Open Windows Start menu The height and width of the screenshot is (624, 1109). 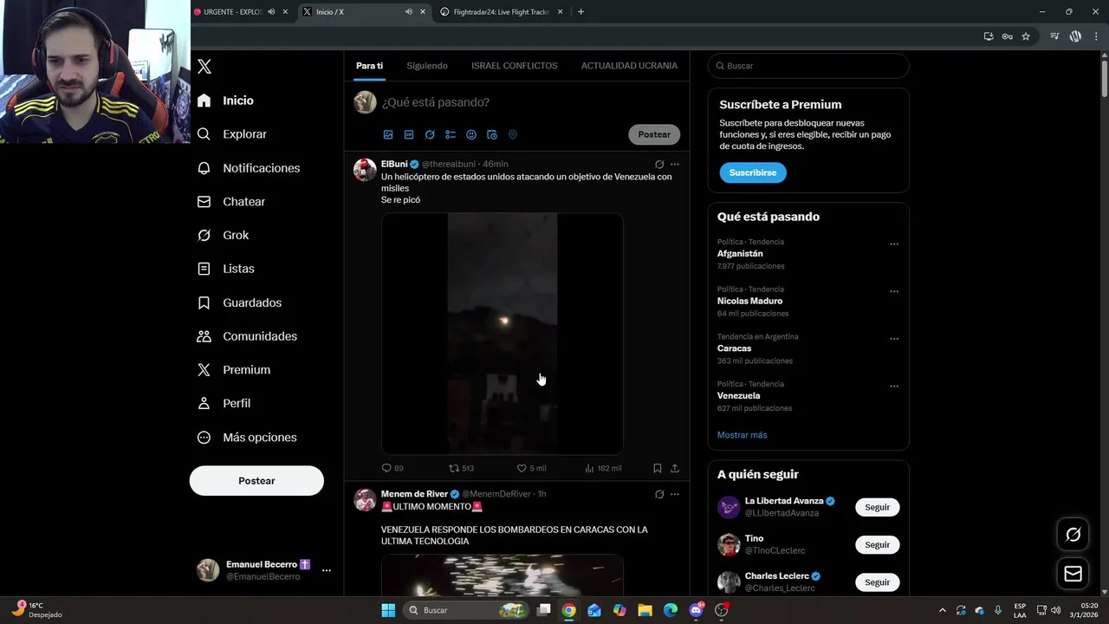(x=388, y=610)
